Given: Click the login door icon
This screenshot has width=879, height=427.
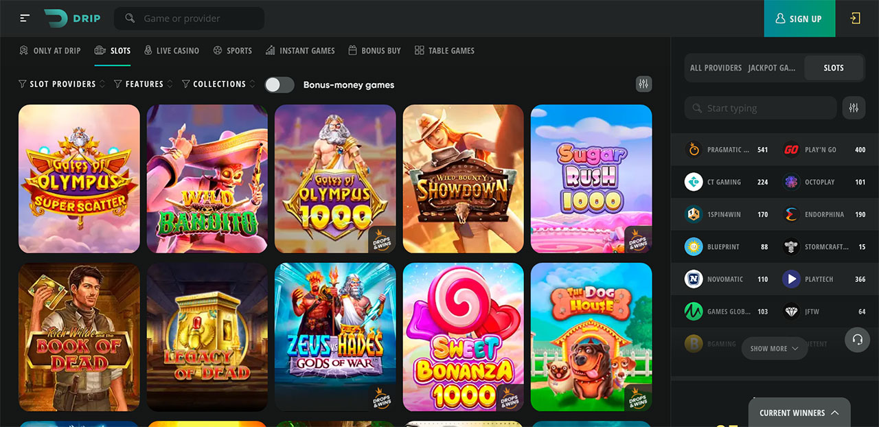Looking at the screenshot, I should (x=855, y=19).
